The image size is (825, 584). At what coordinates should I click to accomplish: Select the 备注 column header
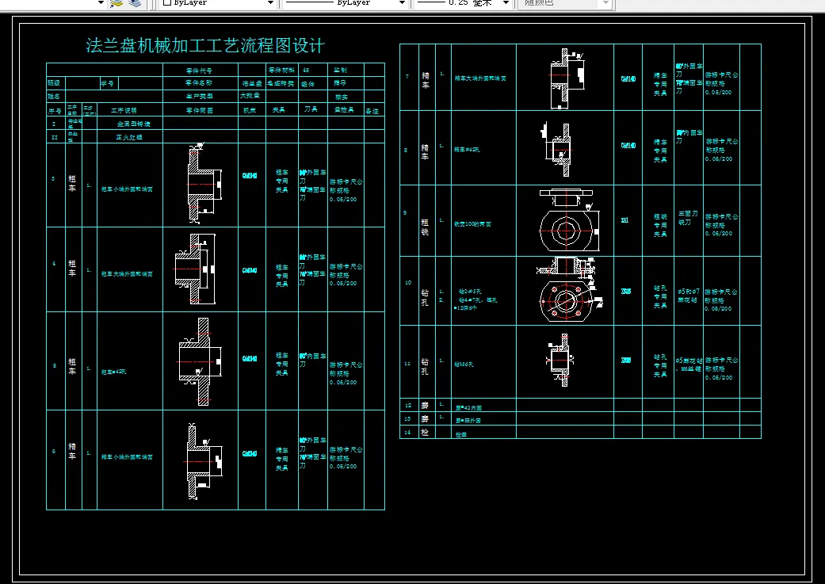click(x=372, y=111)
